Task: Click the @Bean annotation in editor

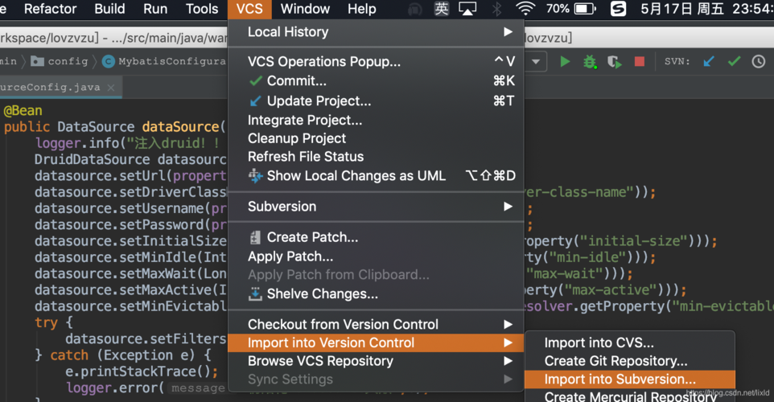Action: tap(23, 110)
